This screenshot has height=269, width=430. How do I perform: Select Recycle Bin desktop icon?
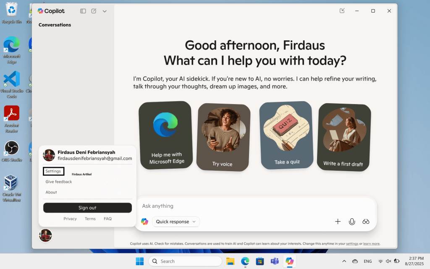11,13
